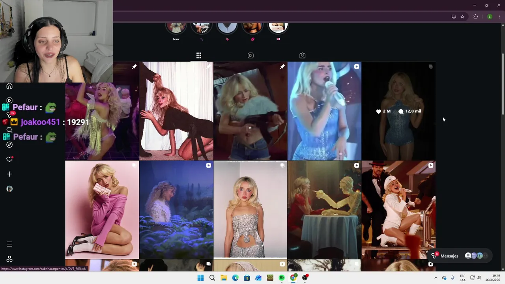Open the Chrome extensions puzzle icon
This screenshot has height=284, width=505.
[x=475, y=17]
